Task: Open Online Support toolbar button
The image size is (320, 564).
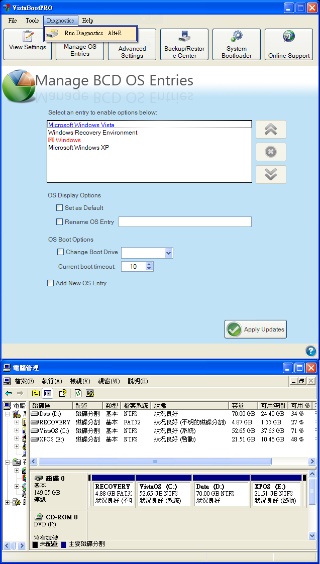Action: 289,45
